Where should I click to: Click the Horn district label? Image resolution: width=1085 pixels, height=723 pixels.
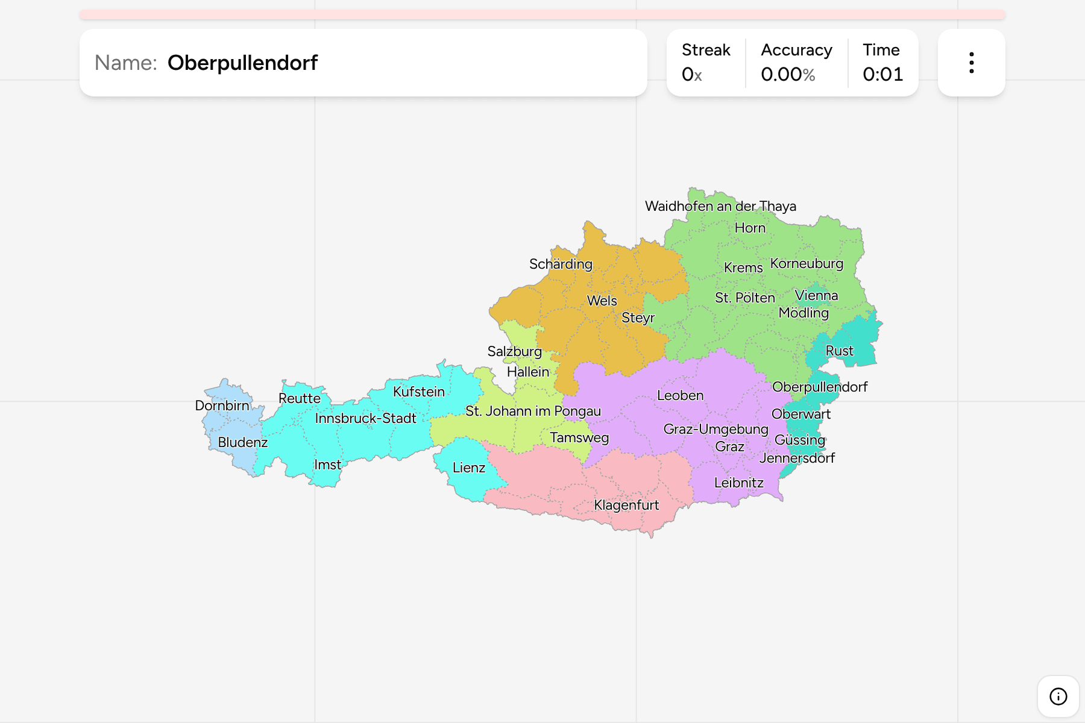pos(750,228)
